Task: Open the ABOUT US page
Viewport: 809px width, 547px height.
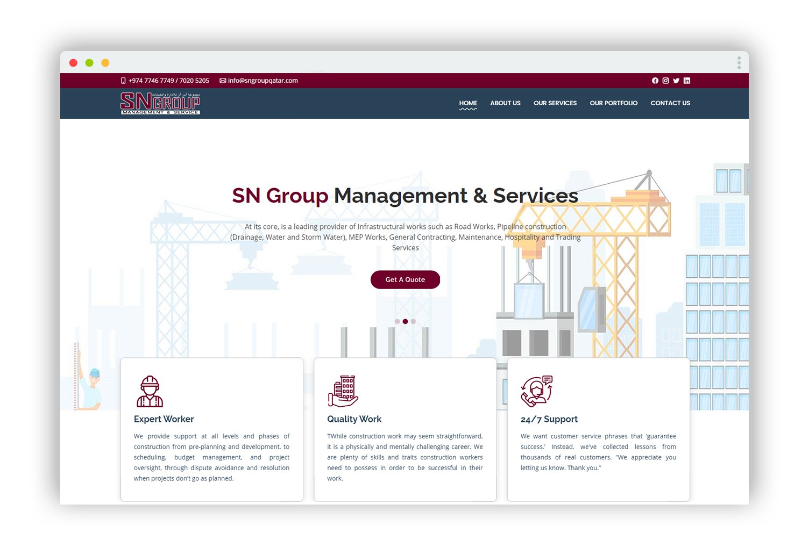Action: point(505,103)
